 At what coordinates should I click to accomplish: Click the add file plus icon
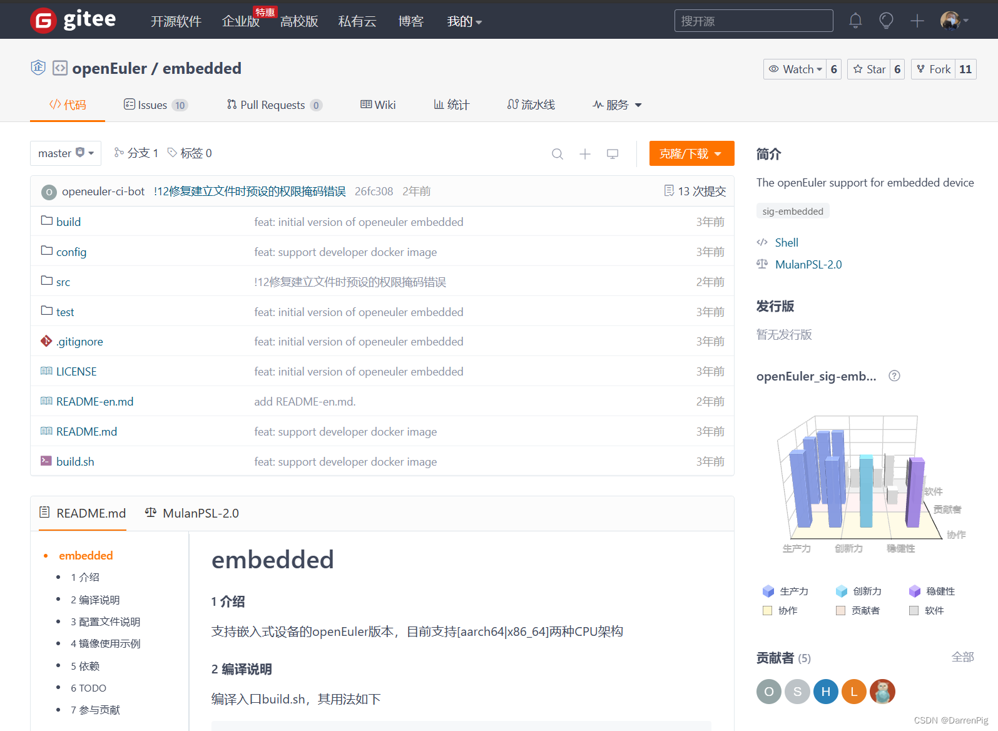(x=585, y=154)
